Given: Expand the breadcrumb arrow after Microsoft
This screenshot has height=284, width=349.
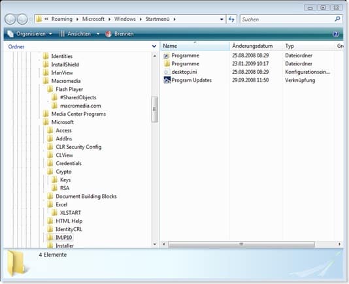Looking at the screenshot, I should click(x=109, y=20).
